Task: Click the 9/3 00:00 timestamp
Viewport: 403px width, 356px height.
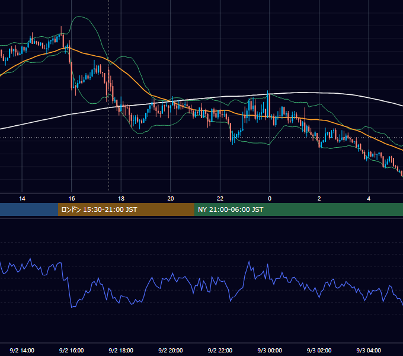Action: (x=270, y=350)
